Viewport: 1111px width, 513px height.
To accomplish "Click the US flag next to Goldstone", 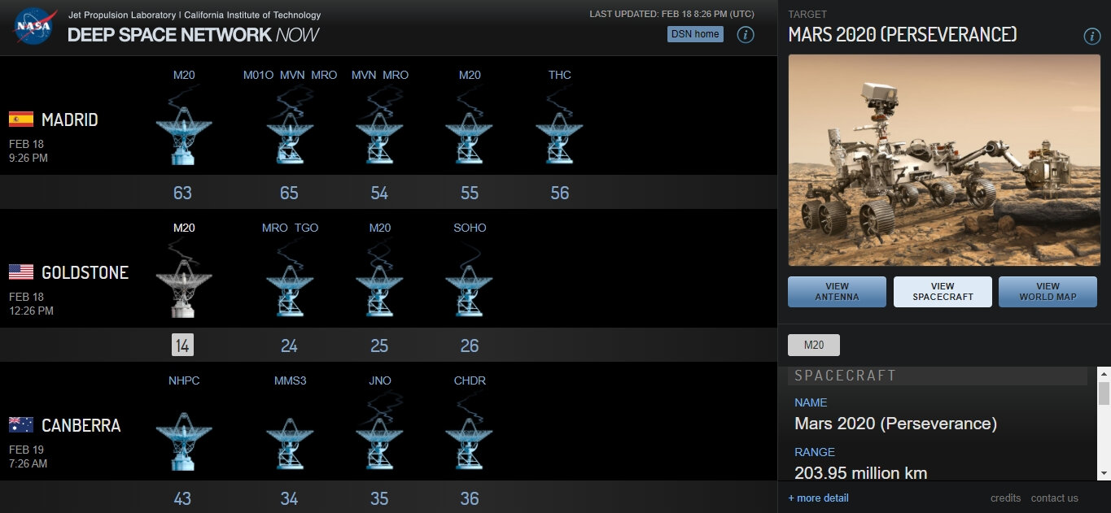I will pyautogui.click(x=21, y=272).
